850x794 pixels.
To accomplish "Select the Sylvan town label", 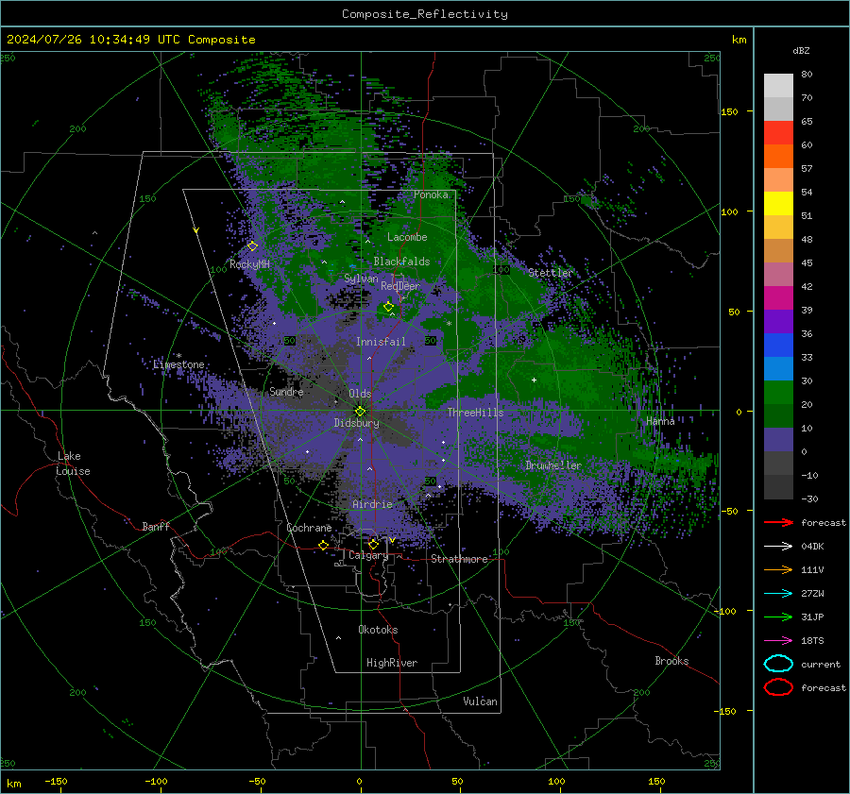I will [x=361, y=279].
